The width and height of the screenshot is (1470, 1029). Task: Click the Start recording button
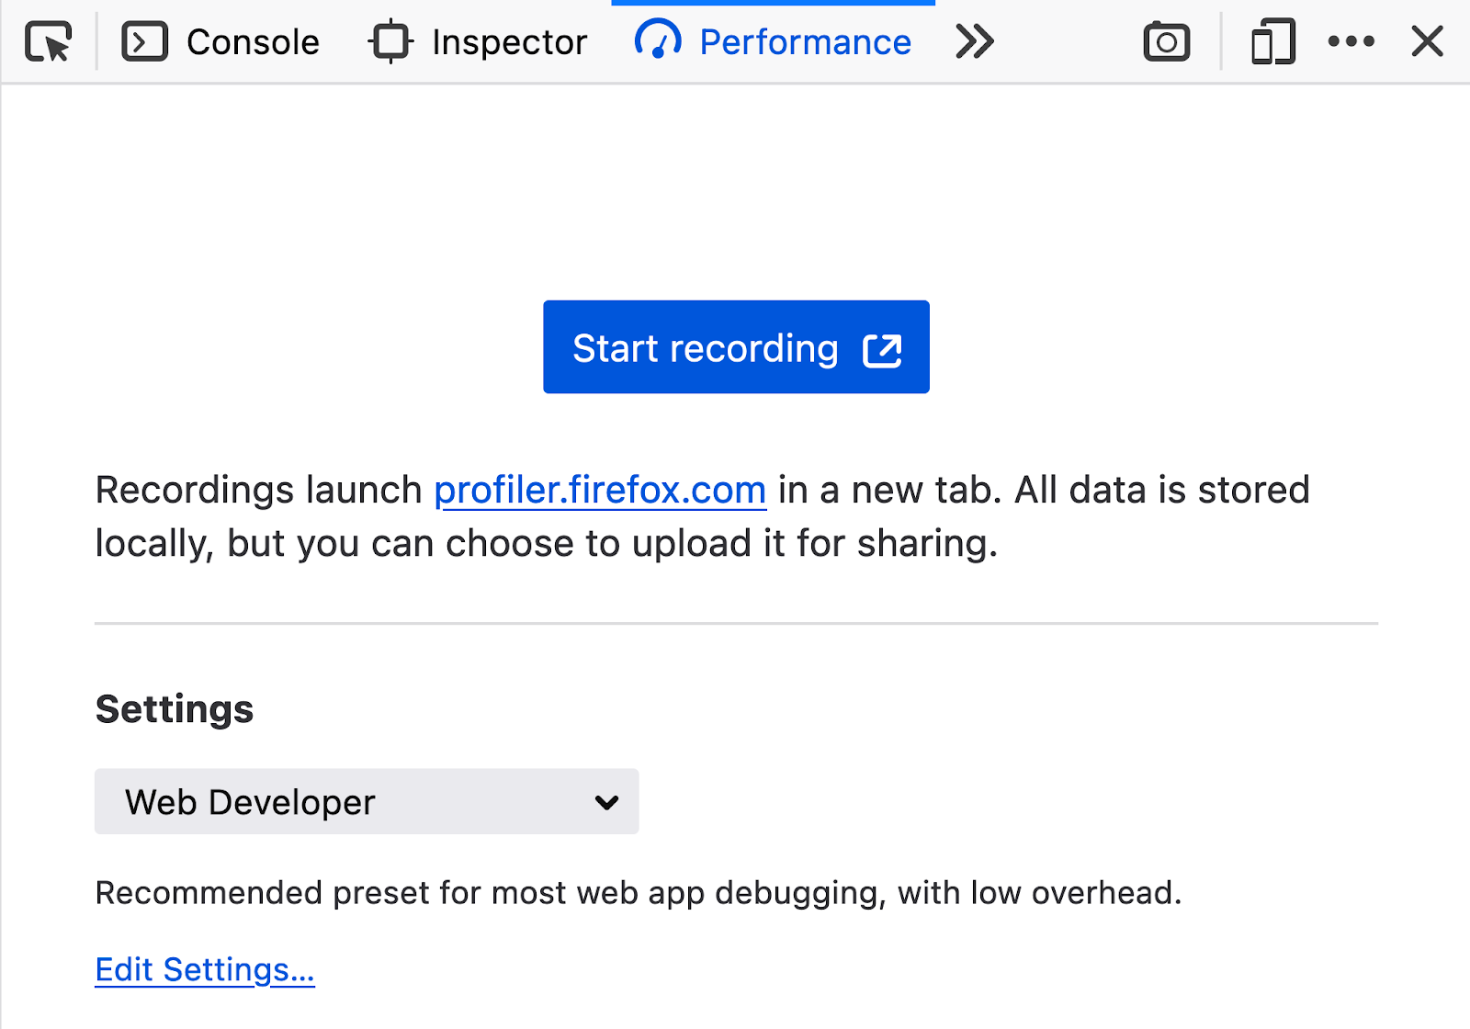click(735, 347)
